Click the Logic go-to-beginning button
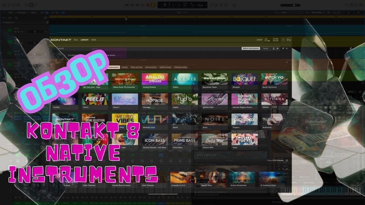The image size is (365, 205). 137,5
